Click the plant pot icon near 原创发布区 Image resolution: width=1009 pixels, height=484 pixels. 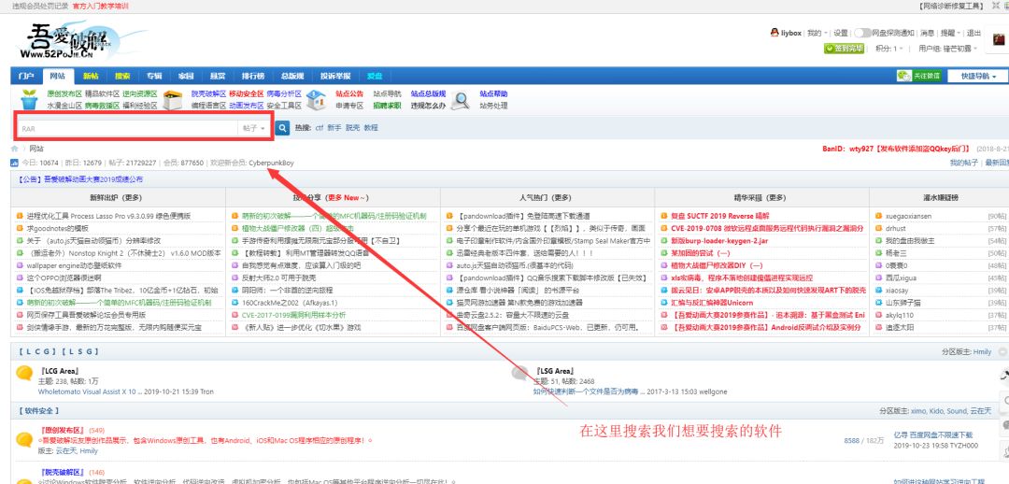(x=29, y=100)
